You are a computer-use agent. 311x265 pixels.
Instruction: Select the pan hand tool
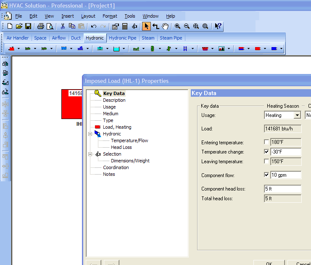(165, 26)
